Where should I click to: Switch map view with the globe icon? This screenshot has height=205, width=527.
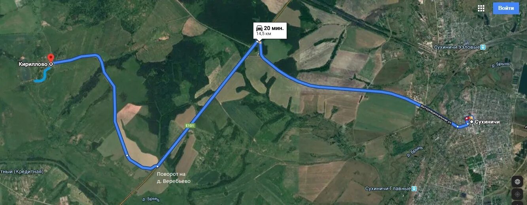(517, 182)
